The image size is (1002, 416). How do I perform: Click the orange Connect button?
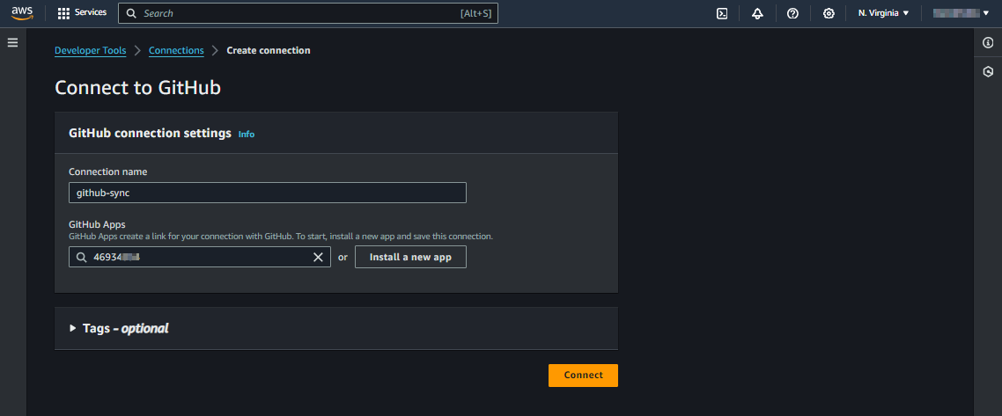coord(583,376)
